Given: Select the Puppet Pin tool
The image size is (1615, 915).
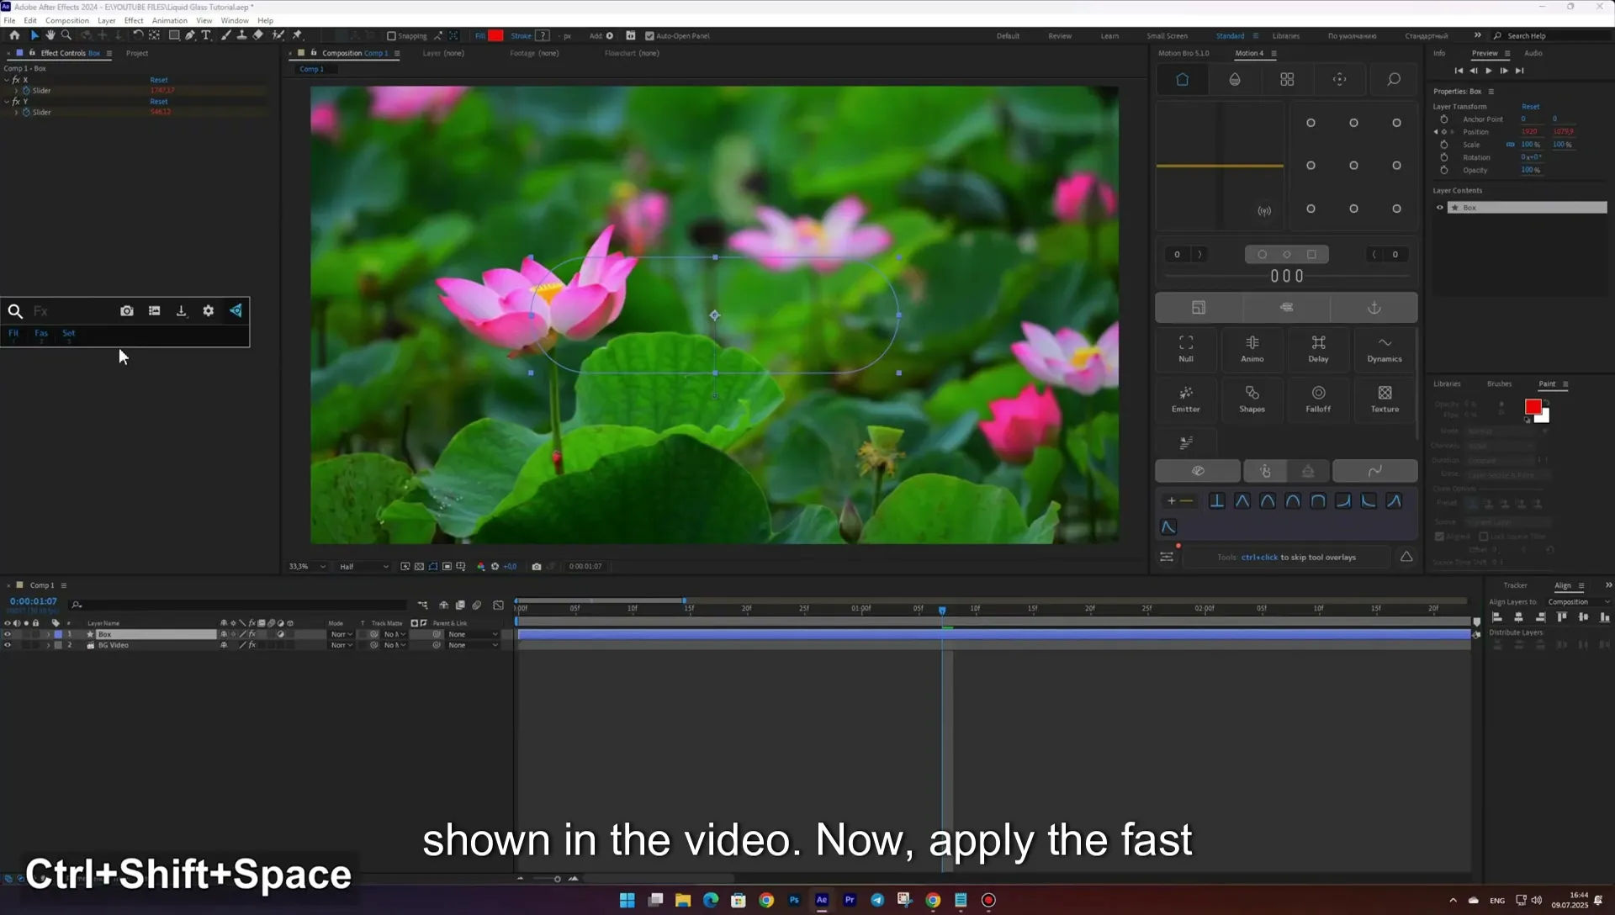Looking at the screenshot, I should tap(297, 35).
